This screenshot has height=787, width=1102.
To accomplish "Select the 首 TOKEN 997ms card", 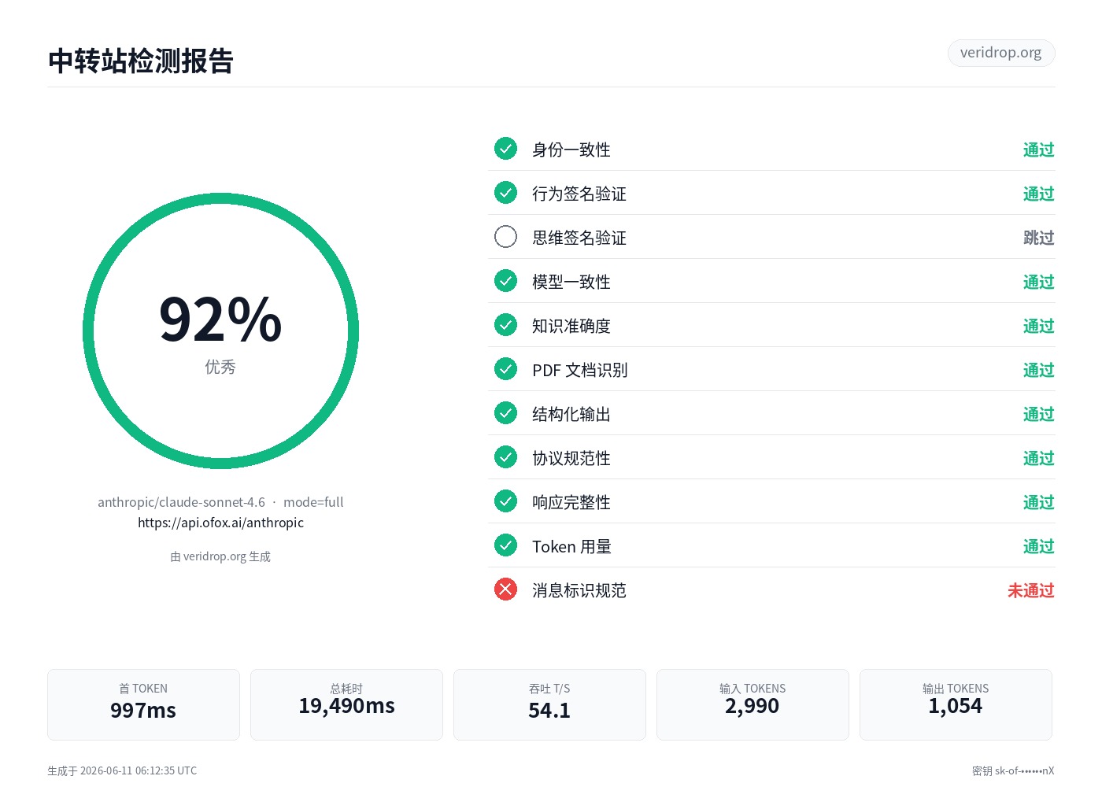I will point(143,704).
